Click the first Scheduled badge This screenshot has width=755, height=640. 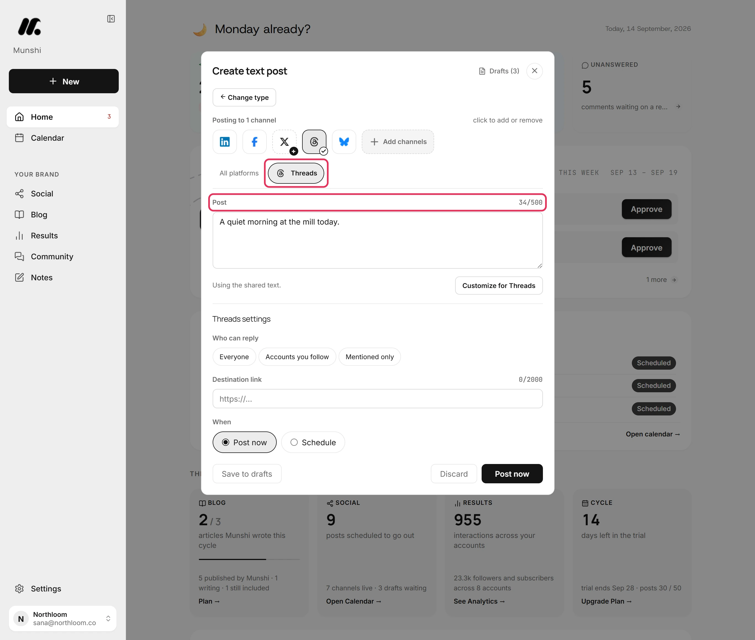654,363
